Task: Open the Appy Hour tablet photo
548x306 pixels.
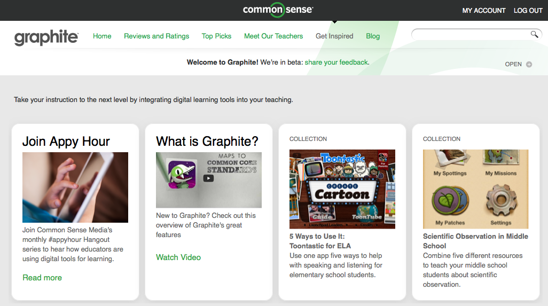Action: (x=75, y=187)
